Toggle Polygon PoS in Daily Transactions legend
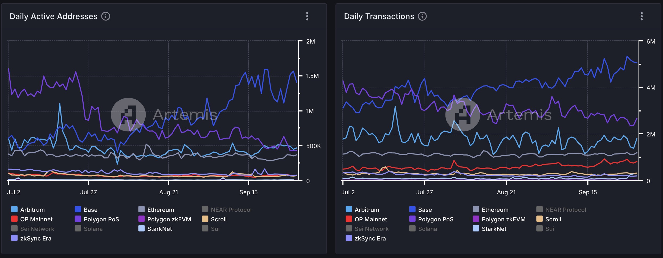 (x=431, y=219)
